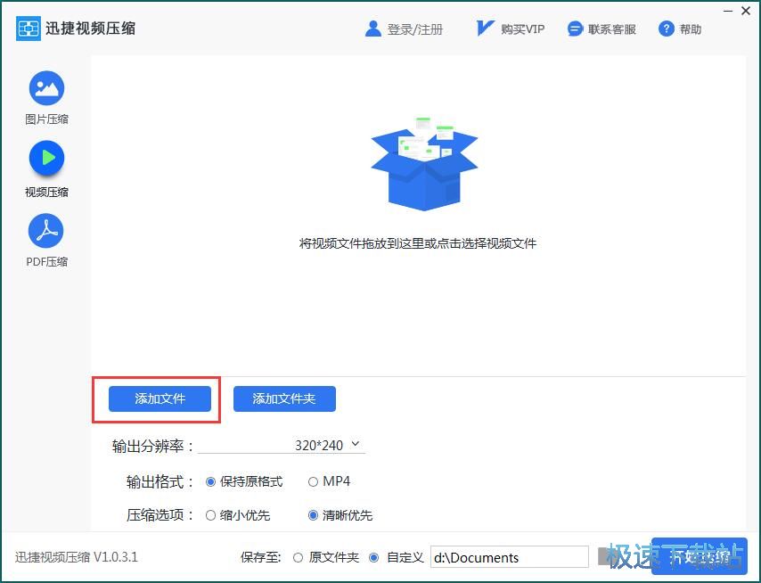This screenshot has height=583, width=761.
Task: Open 联系客服 contact support
Action: tap(611, 29)
